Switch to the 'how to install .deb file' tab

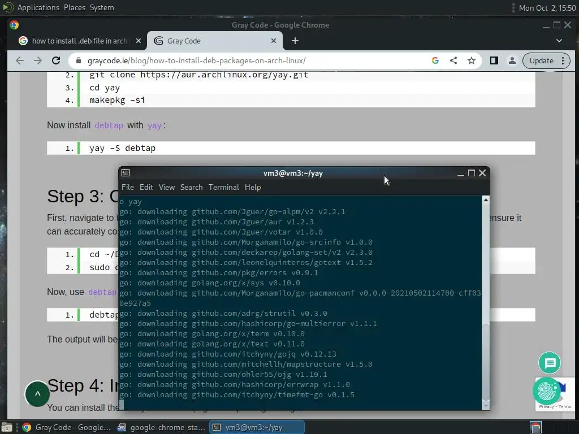click(79, 41)
